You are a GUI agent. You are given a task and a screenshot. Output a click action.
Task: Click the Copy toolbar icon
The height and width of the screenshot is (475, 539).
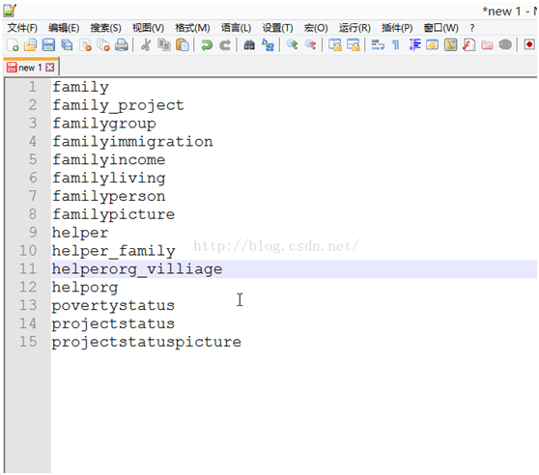pyautogui.click(x=164, y=45)
